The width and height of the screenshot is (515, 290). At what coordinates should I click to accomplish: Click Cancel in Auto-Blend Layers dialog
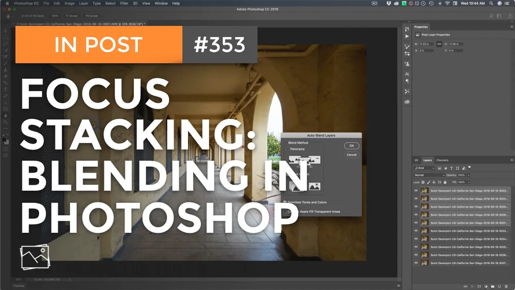(351, 155)
